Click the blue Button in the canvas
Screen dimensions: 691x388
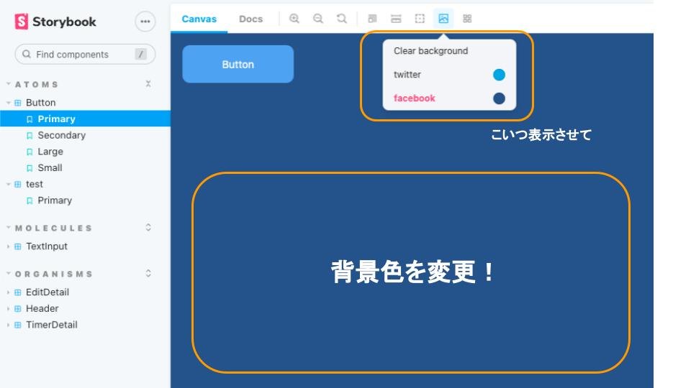(238, 64)
